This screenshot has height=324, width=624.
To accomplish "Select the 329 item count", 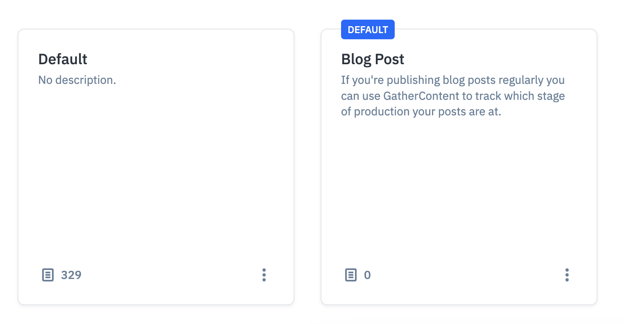I will (x=71, y=275).
